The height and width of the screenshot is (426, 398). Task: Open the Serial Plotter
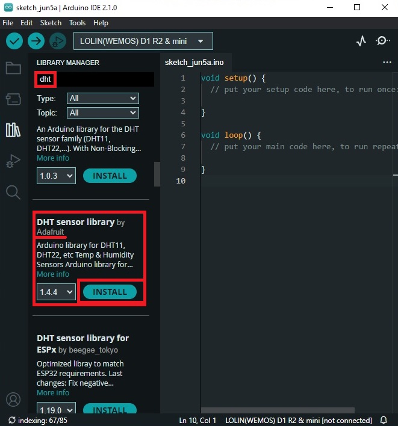click(x=361, y=41)
